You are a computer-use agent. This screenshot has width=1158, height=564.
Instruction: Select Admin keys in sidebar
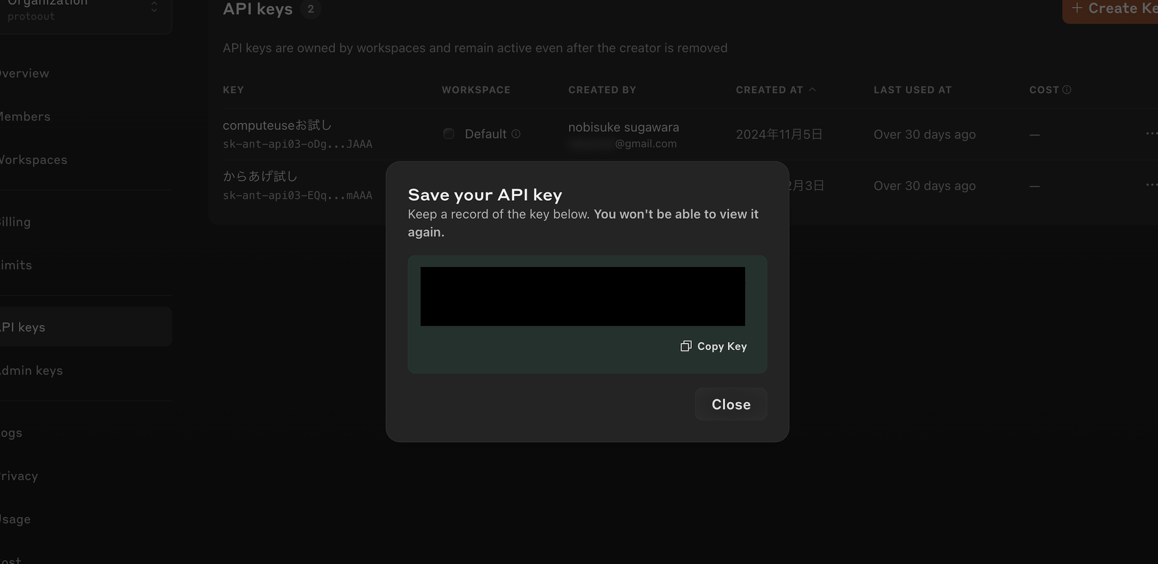(31, 370)
